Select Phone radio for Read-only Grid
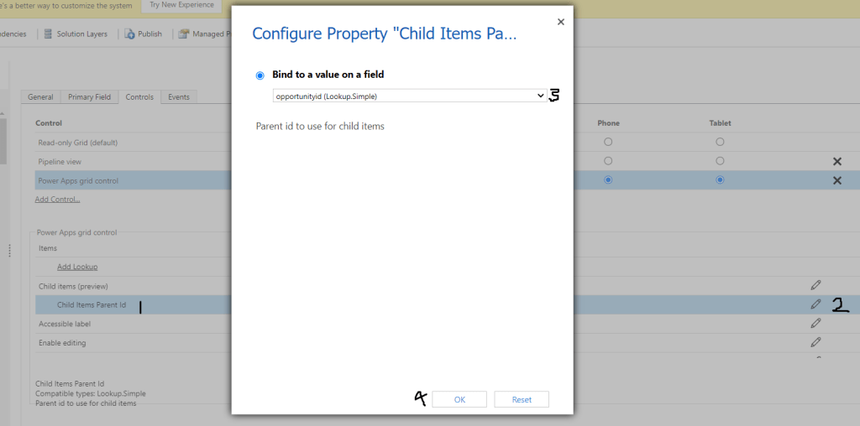This screenshot has height=426, width=860. [x=608, y=142]
